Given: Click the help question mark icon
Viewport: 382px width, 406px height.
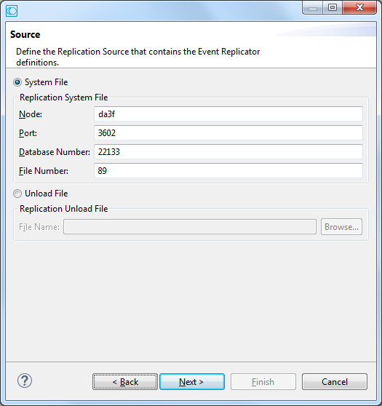Looking at the screenshot, I should tap(25, 381).
